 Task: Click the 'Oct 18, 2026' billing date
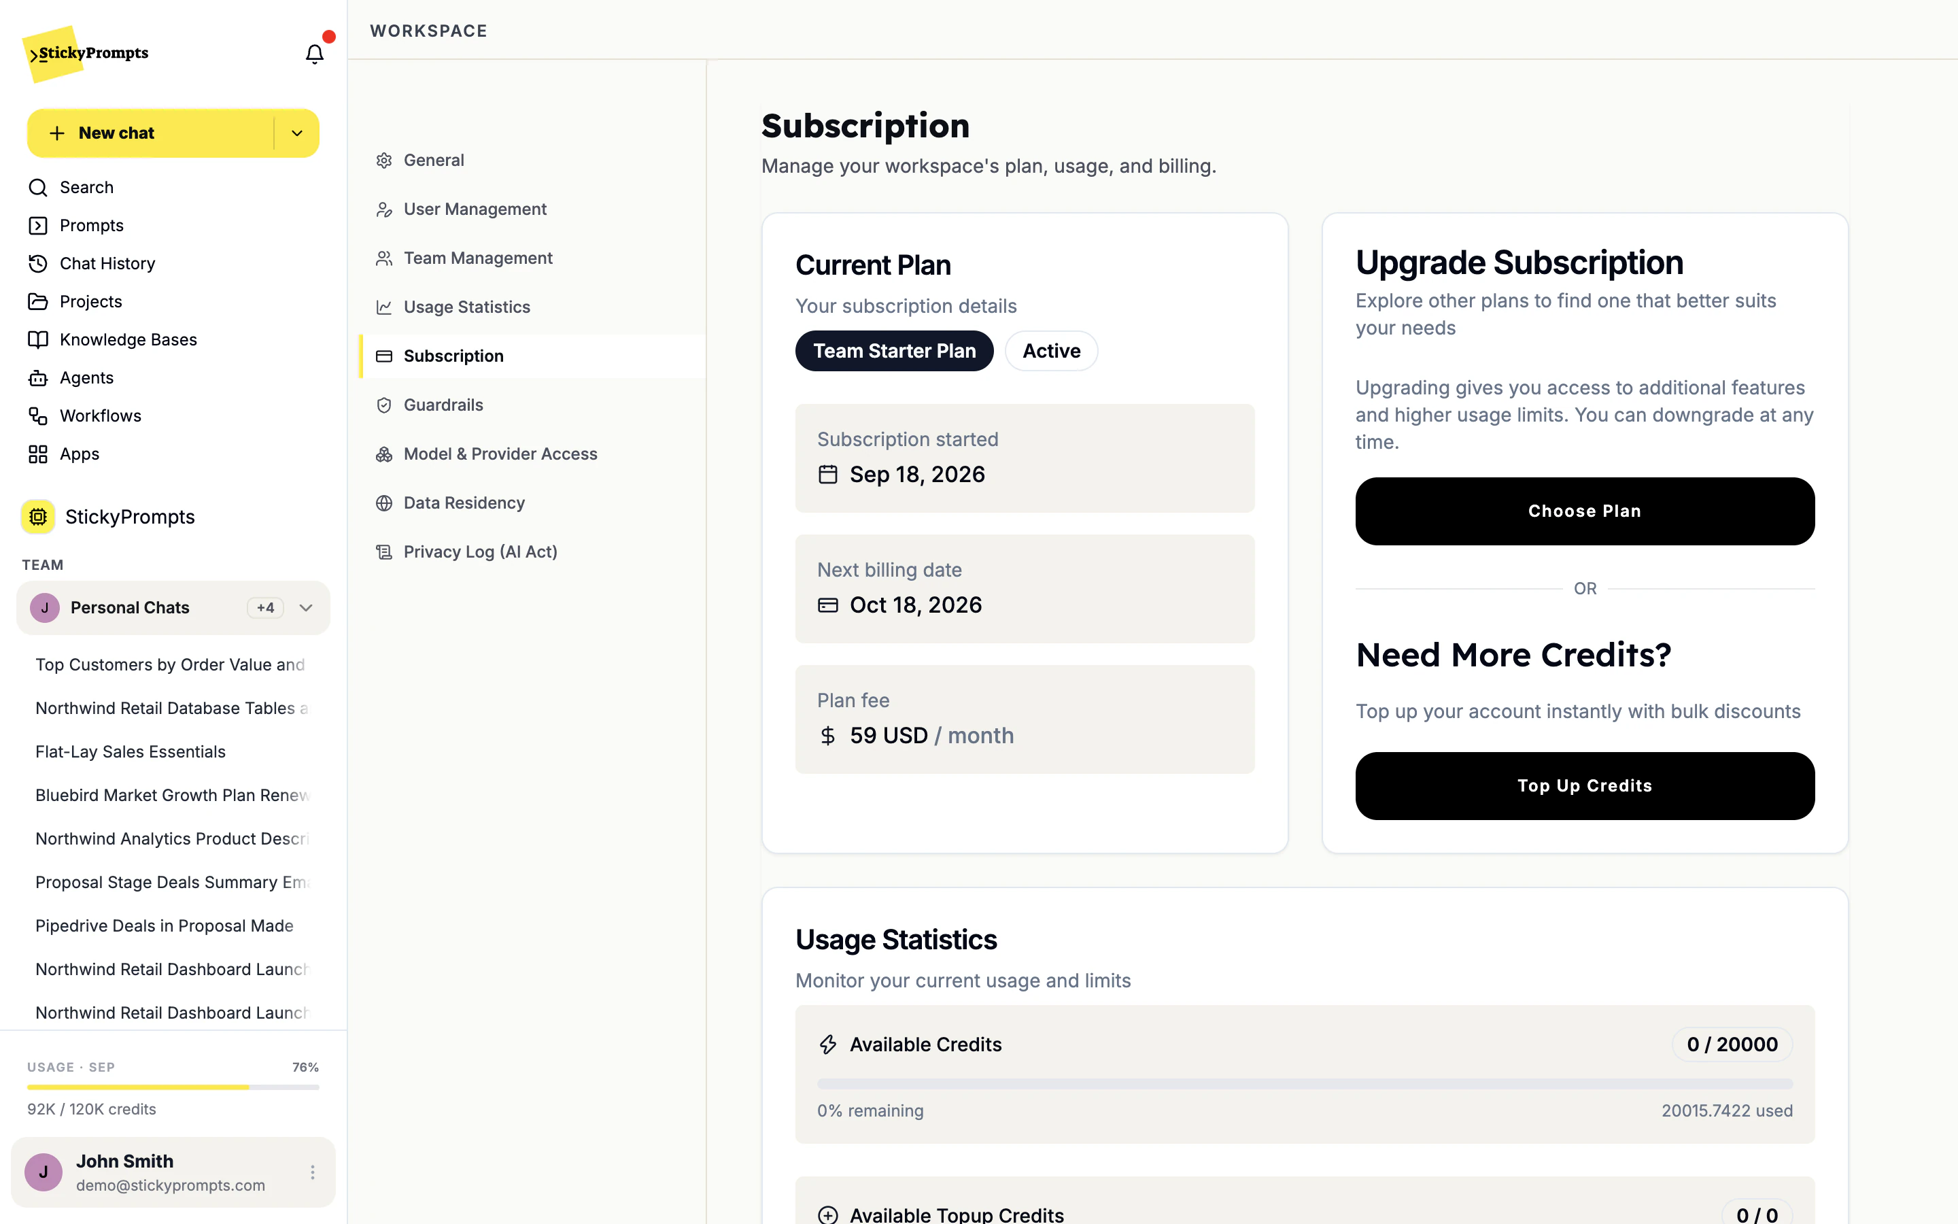click(915, 605)
